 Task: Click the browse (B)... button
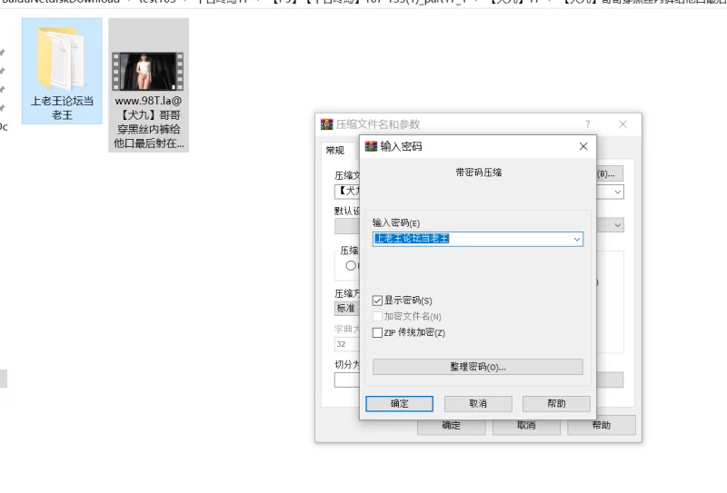[x=609, y=173]
